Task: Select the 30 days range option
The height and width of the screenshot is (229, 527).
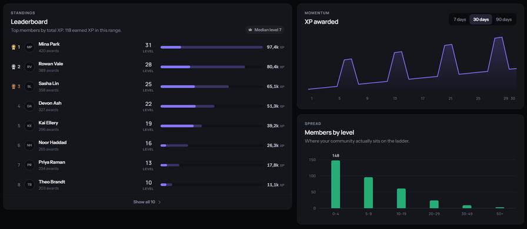Action: tap(481, 19)
